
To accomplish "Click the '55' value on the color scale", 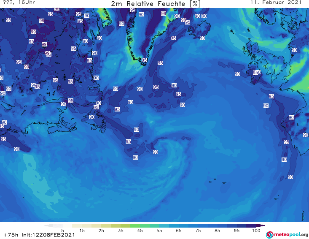I will (x=159, y=231).
